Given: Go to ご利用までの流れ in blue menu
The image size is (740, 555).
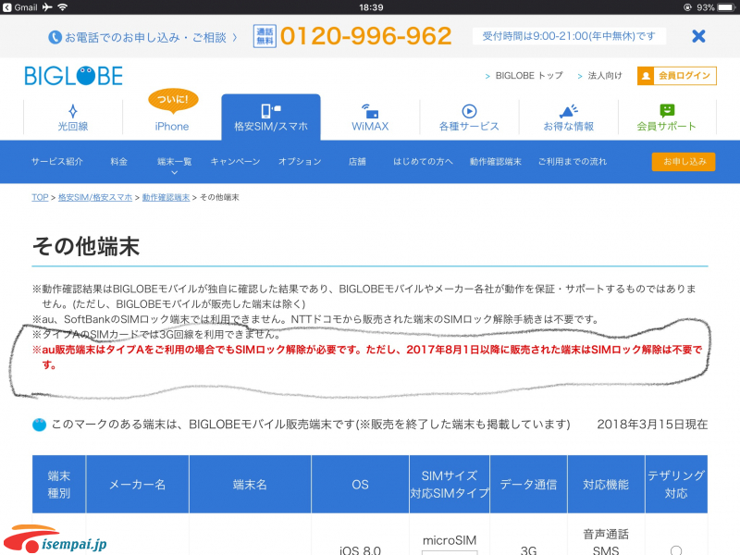Looking at the screenshot, I should [573, 161].
